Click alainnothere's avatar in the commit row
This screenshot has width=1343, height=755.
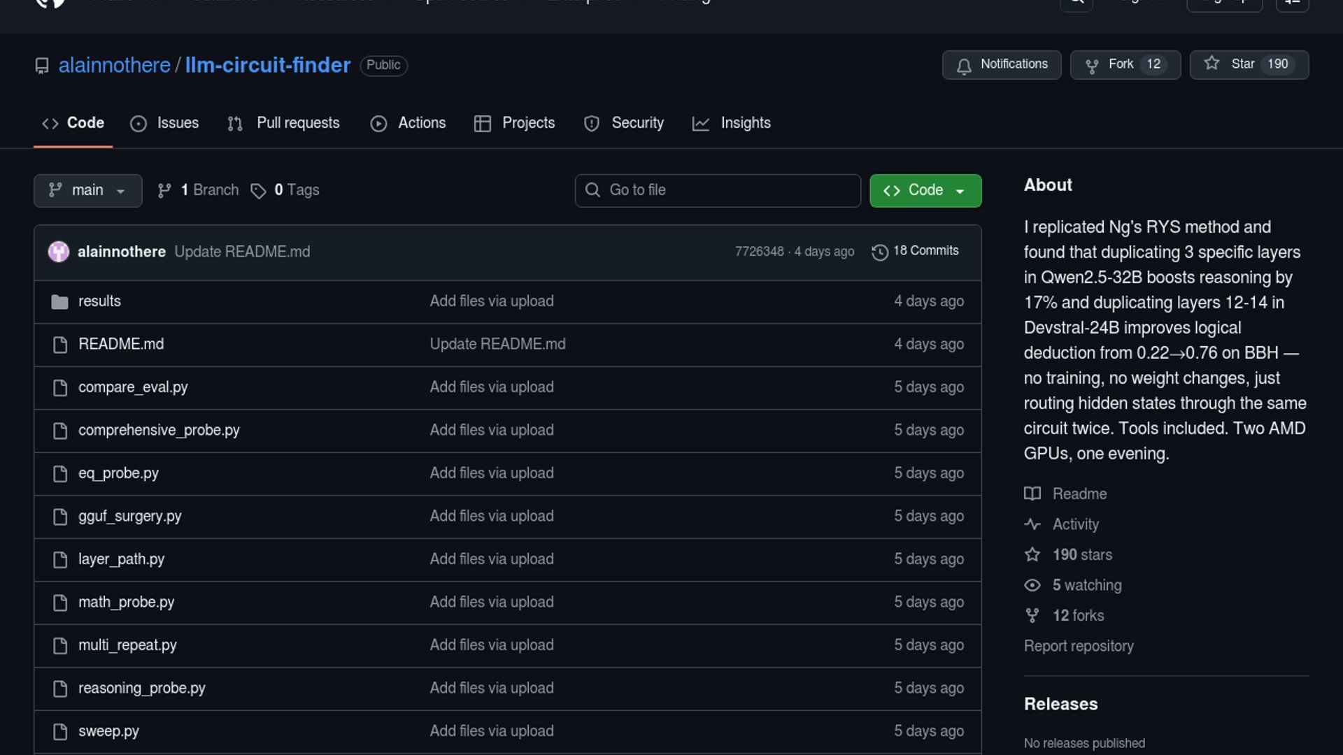click(59, 252)
